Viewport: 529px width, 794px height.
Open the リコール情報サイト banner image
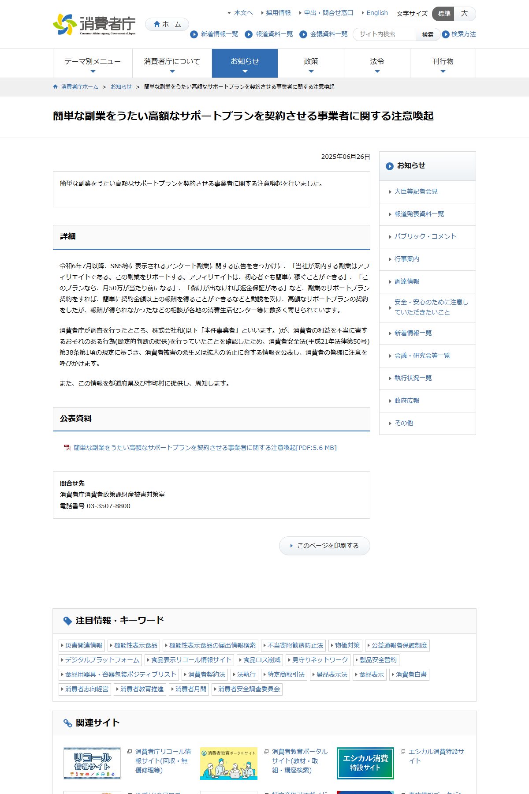(x=92, y=763)
